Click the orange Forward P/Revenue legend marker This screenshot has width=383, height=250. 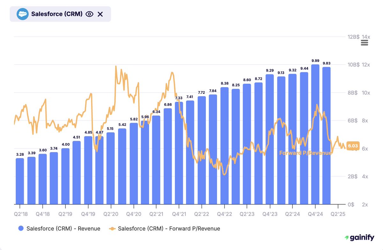(x=112, y=228)
